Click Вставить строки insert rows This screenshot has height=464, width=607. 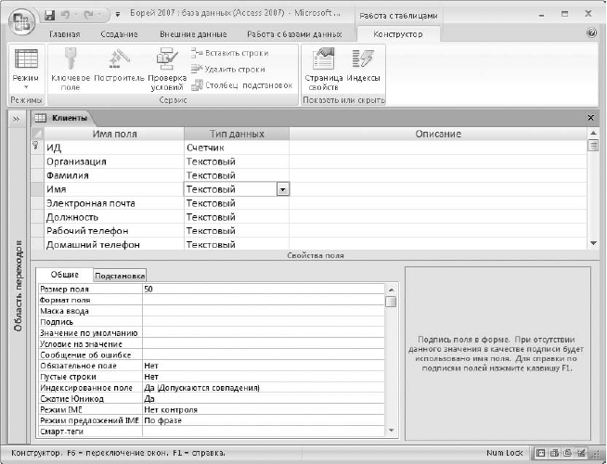[x=230, y=53]
